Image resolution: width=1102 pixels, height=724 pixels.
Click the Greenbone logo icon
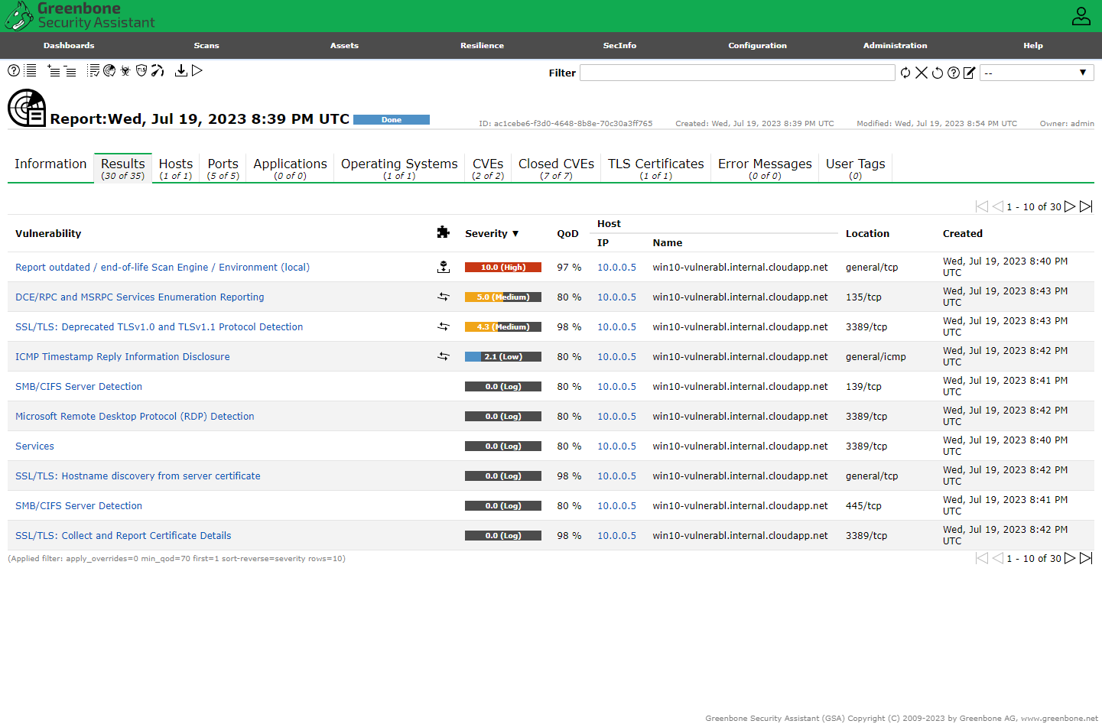[19, 16]
